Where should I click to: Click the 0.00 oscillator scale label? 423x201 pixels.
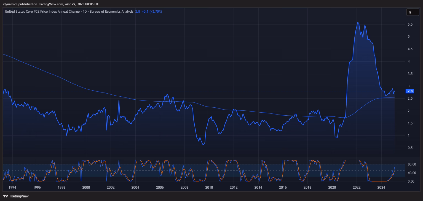(411, 181)
